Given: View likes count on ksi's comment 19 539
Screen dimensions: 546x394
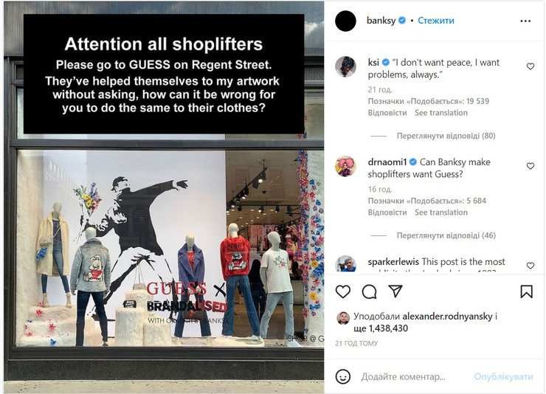Looking at the screenshot, I should point(429,101).
